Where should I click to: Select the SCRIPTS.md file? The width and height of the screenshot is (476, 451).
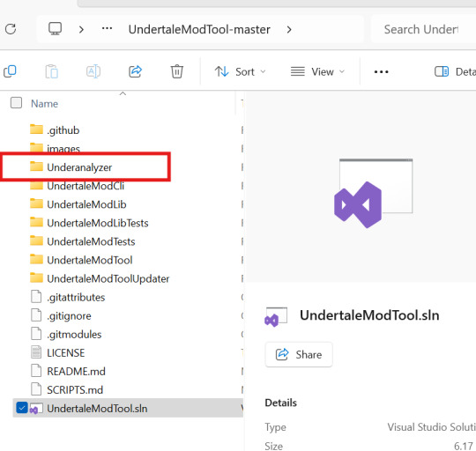click(x=75, y=390)
